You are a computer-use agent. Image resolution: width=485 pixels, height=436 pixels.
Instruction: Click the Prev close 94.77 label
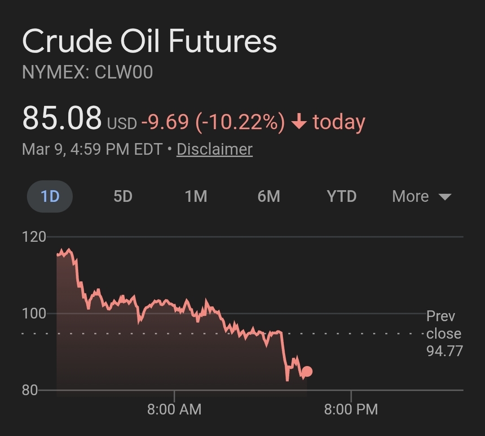[444, 334]
